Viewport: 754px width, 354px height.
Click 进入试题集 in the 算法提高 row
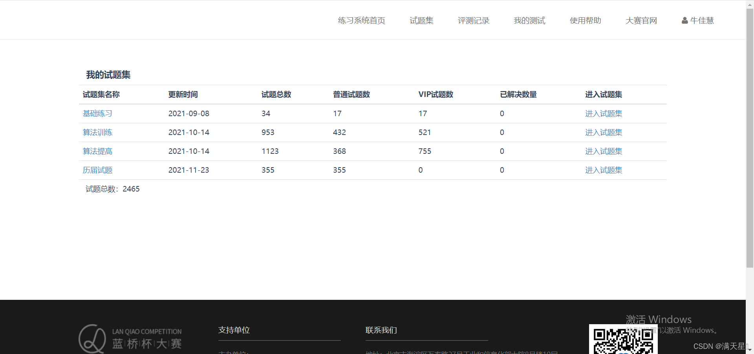click(604, 151)
